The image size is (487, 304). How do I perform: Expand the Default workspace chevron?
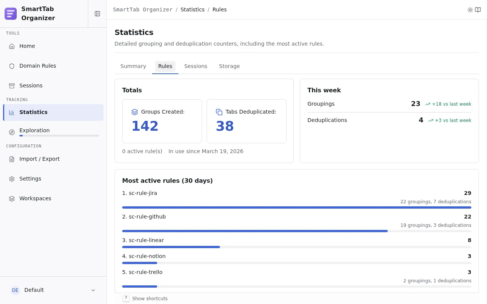(x=93, y=290)
